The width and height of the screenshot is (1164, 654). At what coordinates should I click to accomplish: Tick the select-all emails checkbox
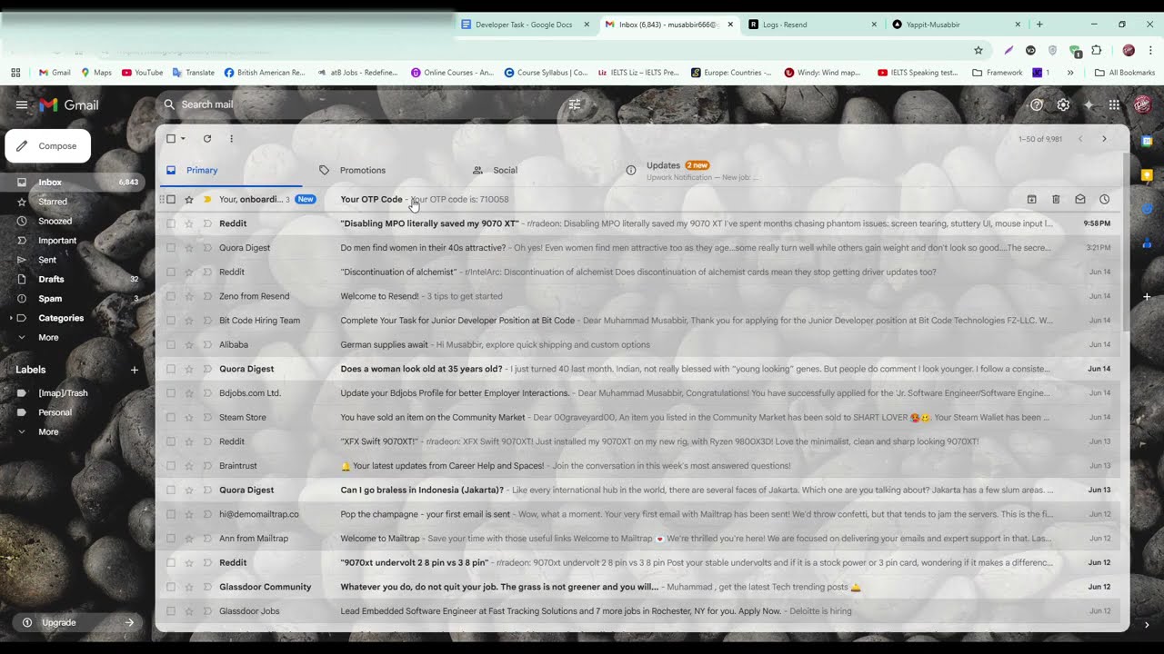(x=171, y=139)
